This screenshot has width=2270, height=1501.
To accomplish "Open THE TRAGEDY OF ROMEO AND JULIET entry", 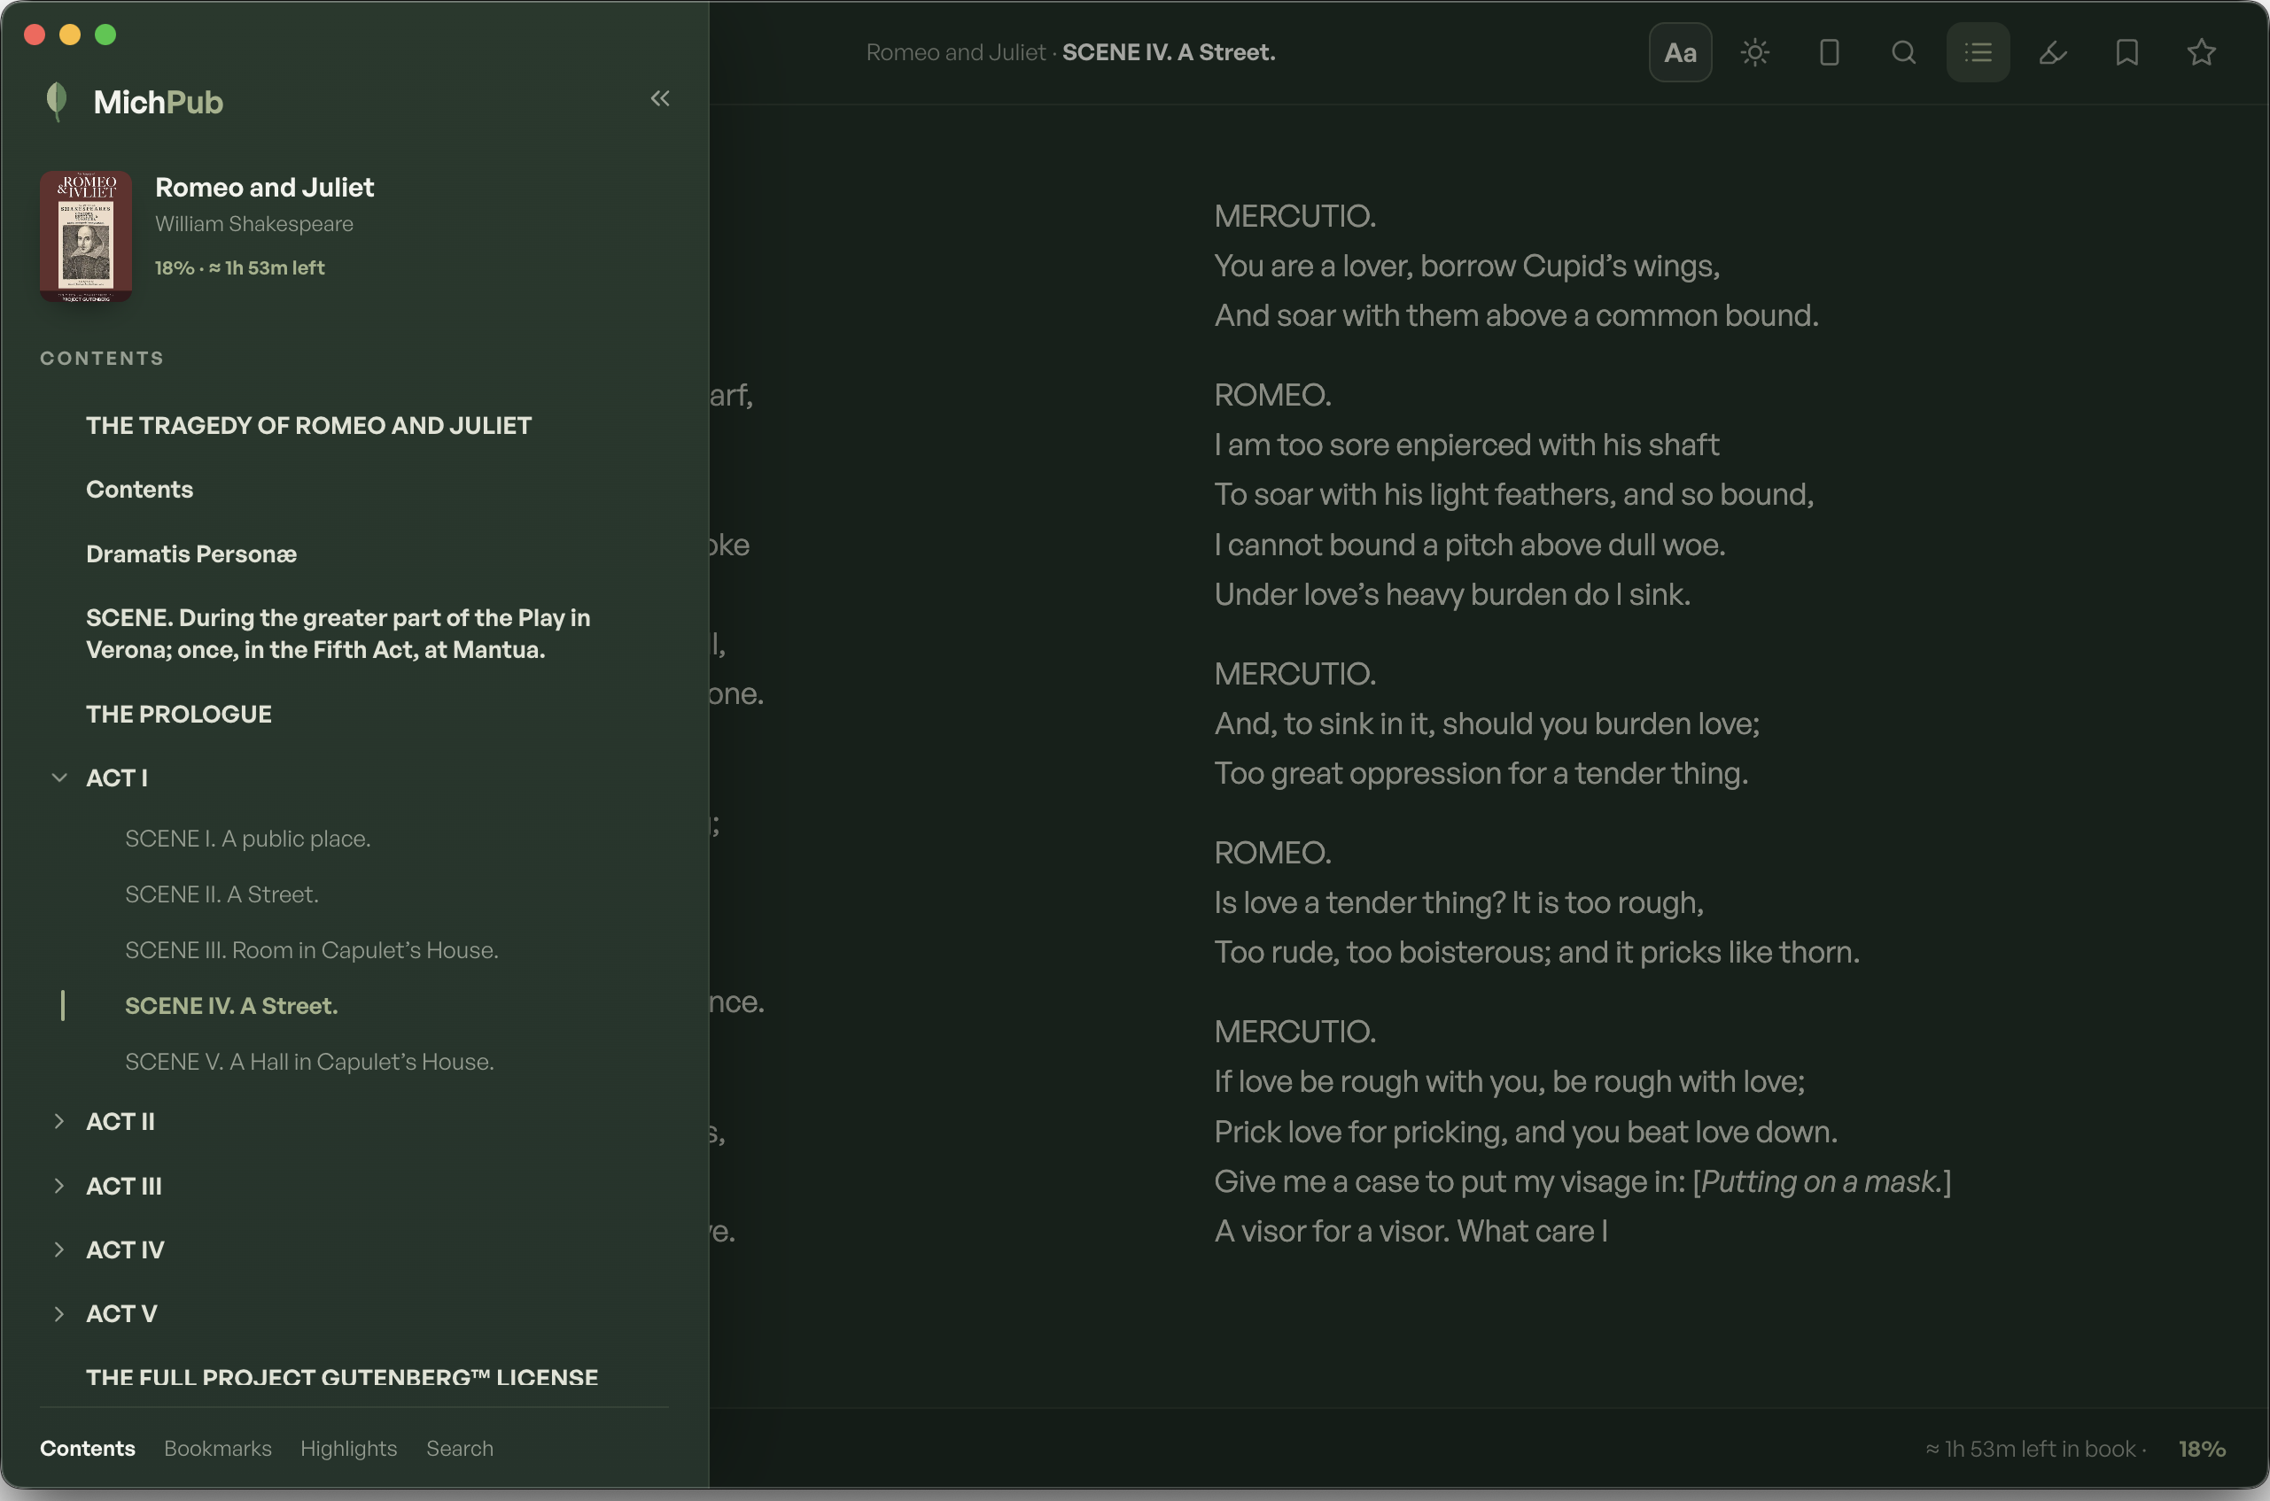I will (308, 426).
